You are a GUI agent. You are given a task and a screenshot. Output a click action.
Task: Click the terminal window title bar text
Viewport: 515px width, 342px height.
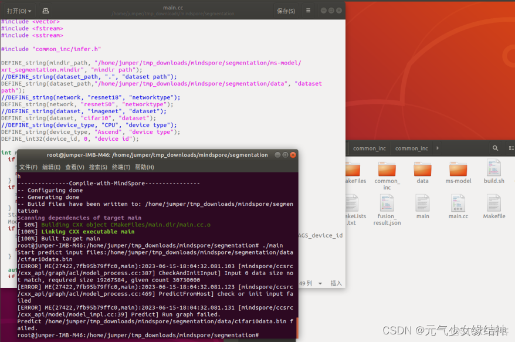tap(157, 155)
